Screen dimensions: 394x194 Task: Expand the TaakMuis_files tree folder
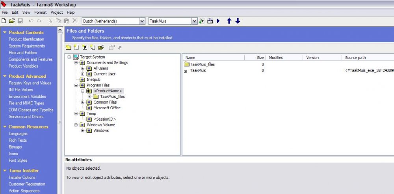click(x=89, y=97)
